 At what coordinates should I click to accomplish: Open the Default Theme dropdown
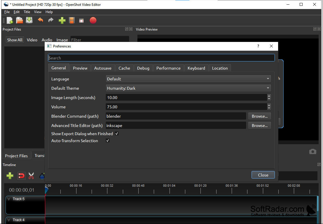click(x=188, y=88)
